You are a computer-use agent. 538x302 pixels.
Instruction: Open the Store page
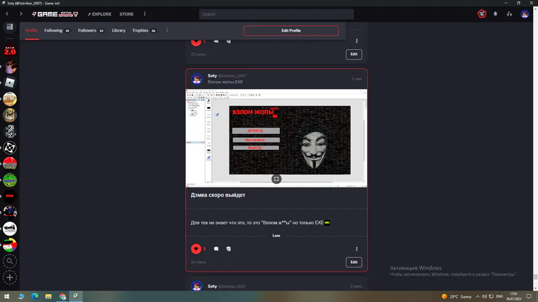coord(126,14)
